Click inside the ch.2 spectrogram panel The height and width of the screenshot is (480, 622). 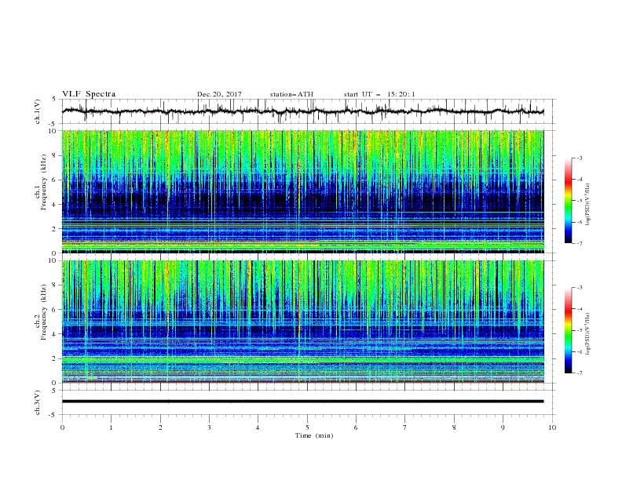pos(303,322)
